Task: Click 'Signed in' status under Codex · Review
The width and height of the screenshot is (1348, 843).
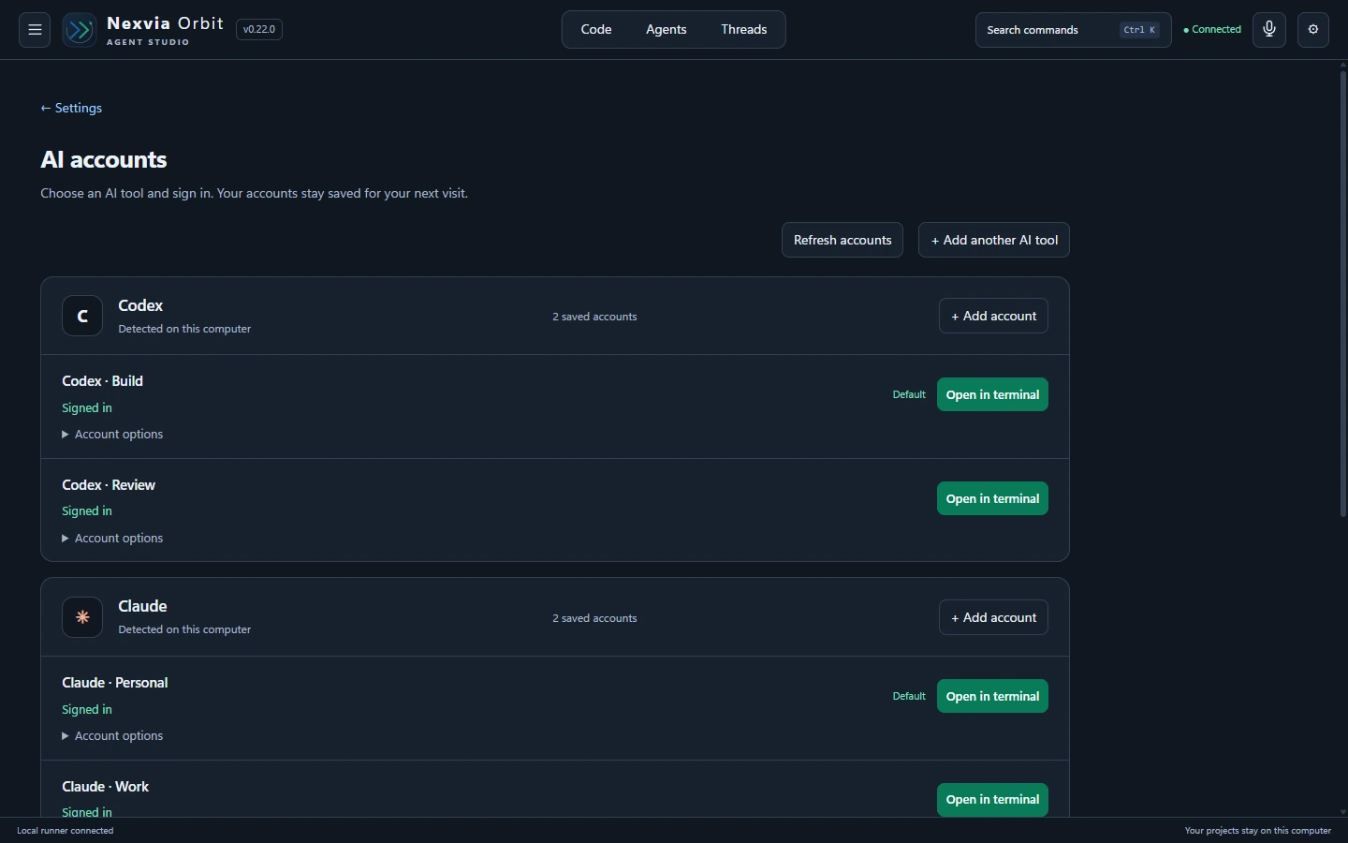Action: tap(87, 510)
